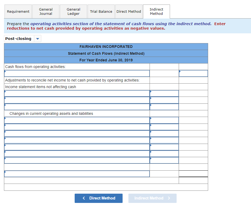Open the General Ledger tab
This screenshot has height=209, width=251.
click(x=73, y=11)
